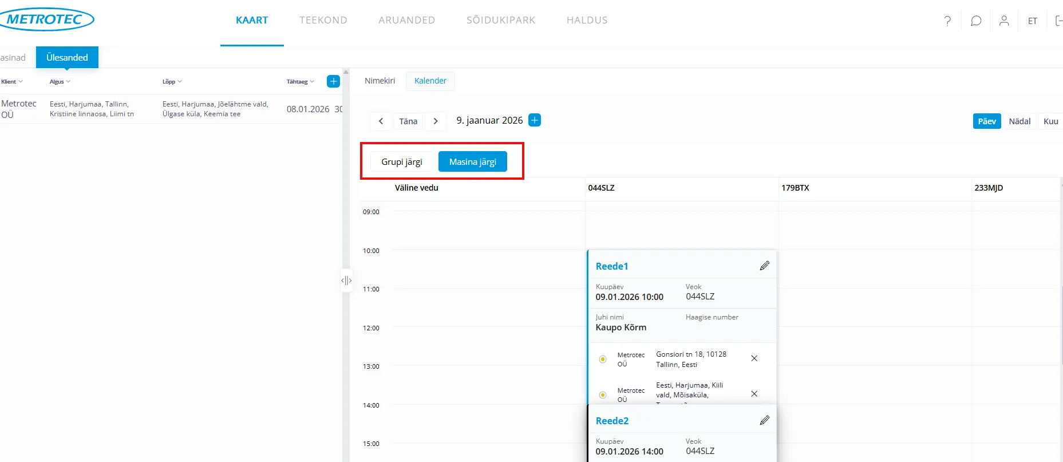Click the Täna button
Screen dimensions: 1063x462
408,121
